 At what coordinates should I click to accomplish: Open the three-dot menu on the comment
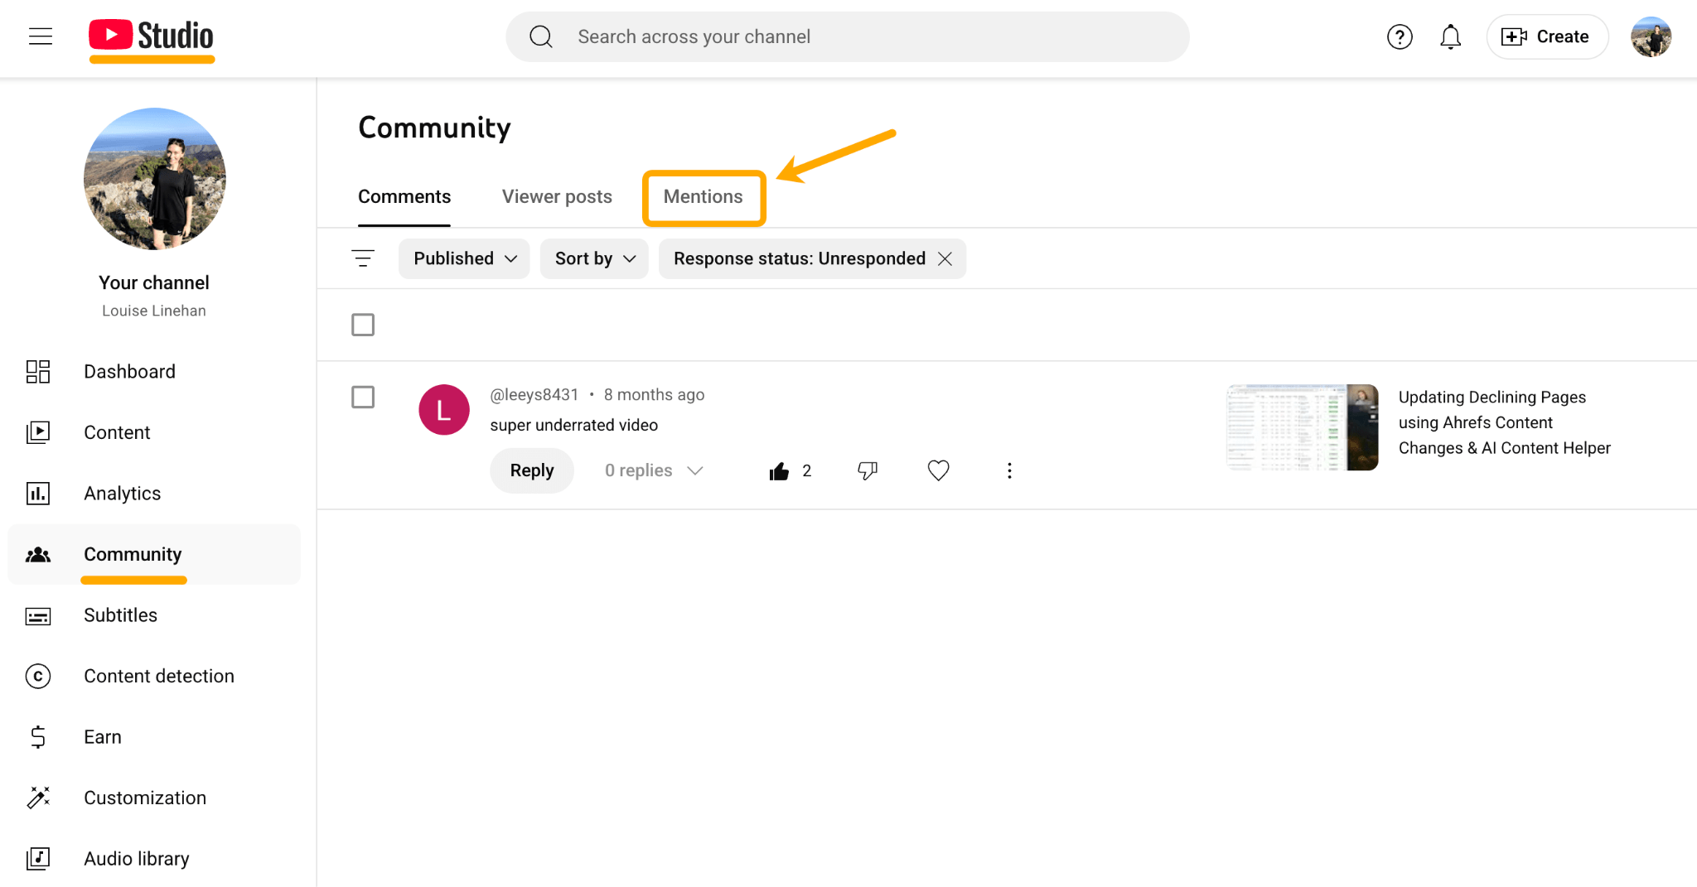tap(1009, 470)
